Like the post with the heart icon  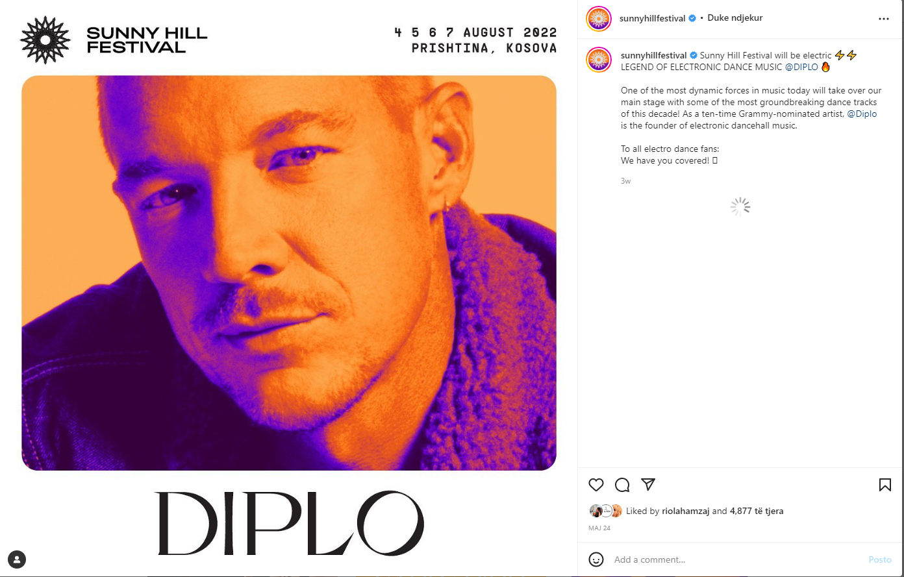point(596,485)
